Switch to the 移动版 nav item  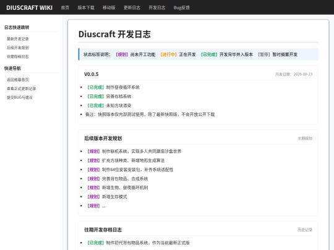[109, 7]
